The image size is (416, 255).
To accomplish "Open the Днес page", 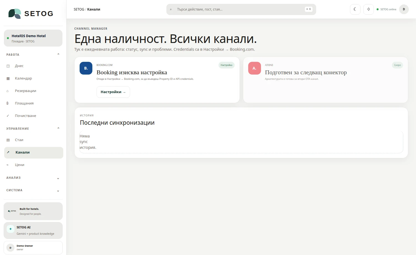I will click(33, 66).
